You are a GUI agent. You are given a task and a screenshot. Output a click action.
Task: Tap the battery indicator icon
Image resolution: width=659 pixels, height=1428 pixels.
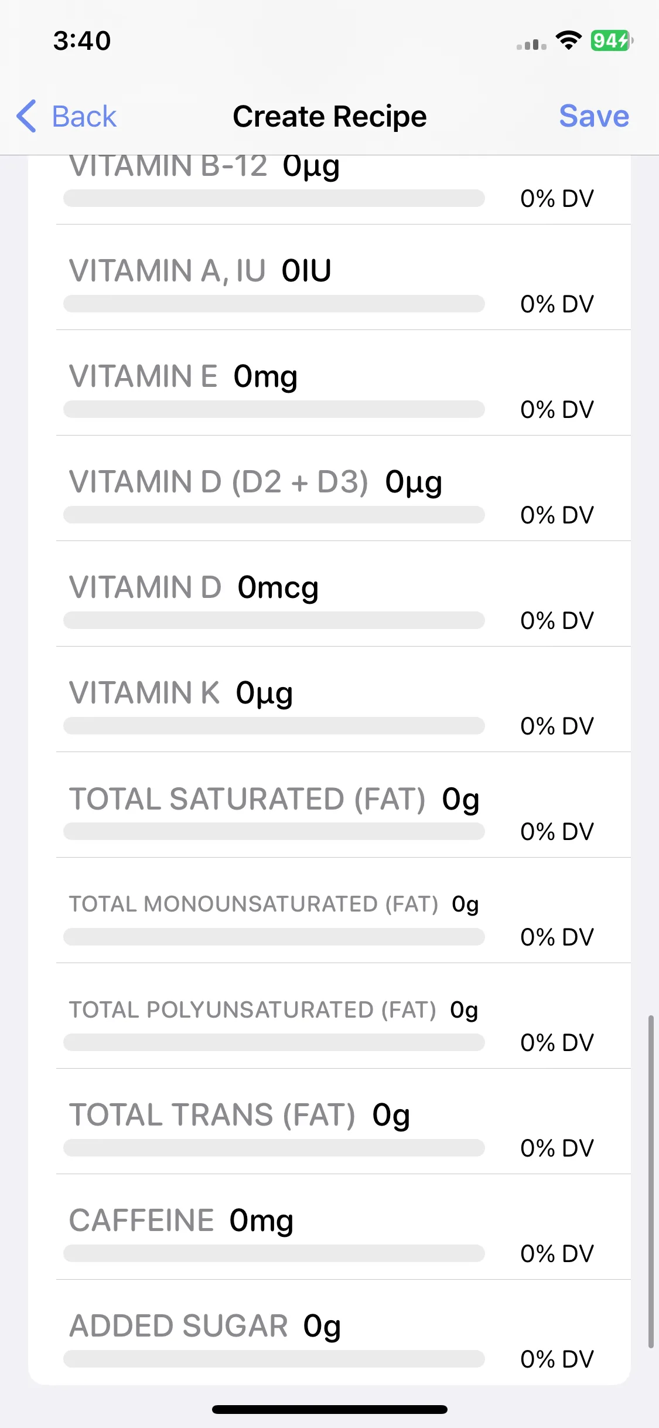pos(612,40)
